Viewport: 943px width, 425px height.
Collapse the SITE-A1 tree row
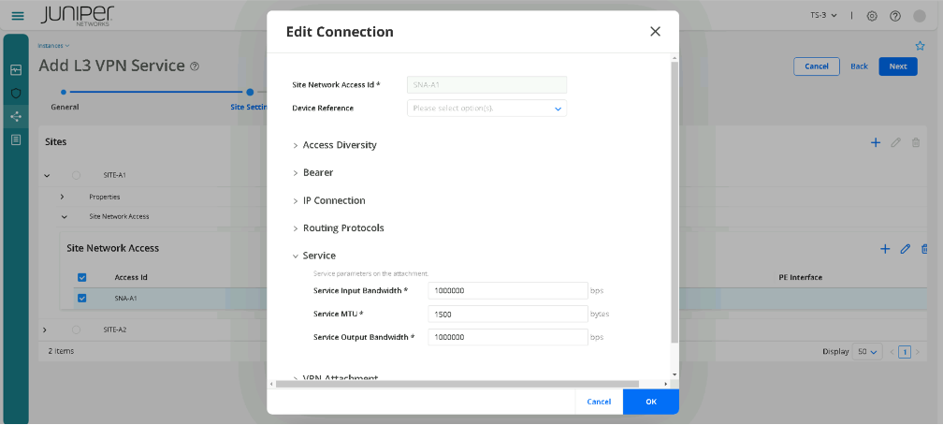(x=47, y=175)
